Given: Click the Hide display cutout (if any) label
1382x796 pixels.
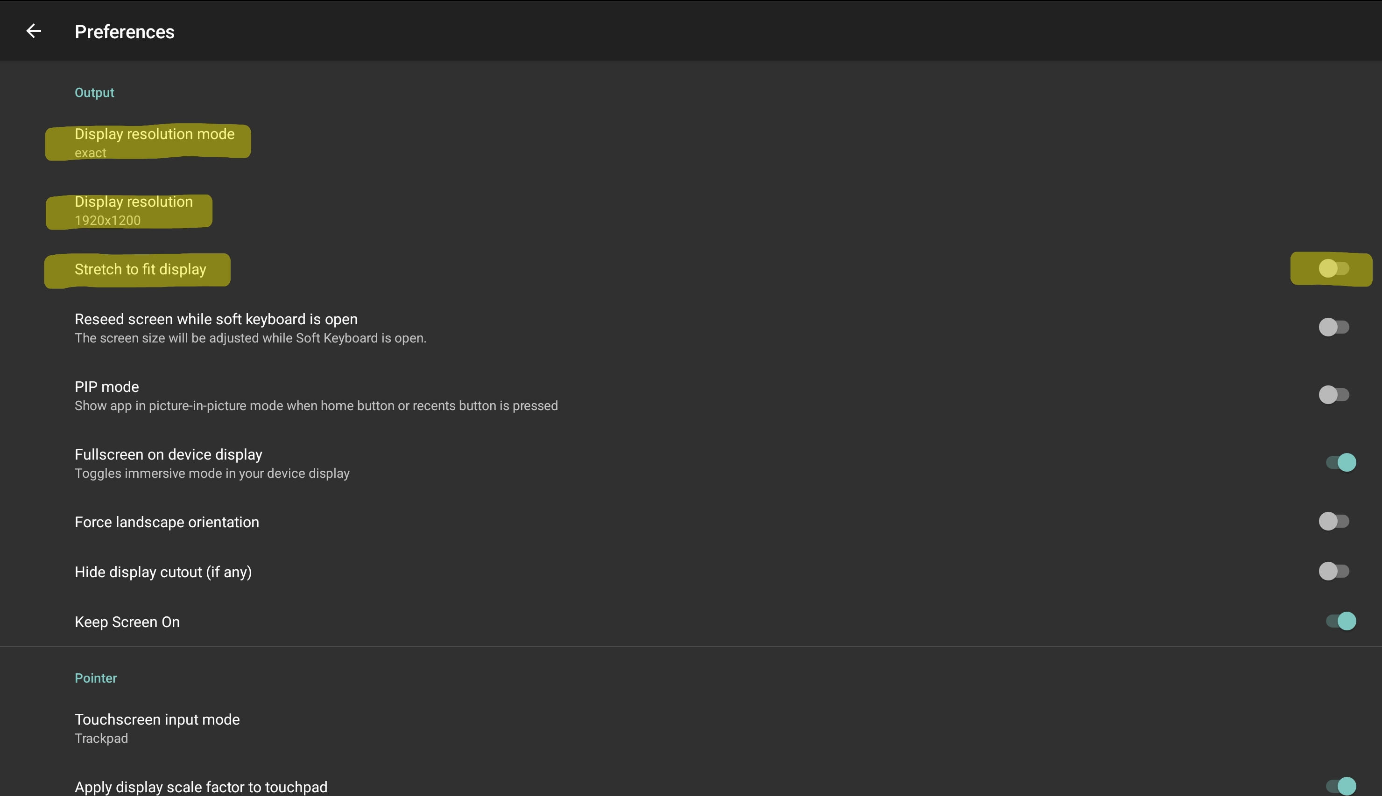Looking at the screenshot, I should 163,572.
